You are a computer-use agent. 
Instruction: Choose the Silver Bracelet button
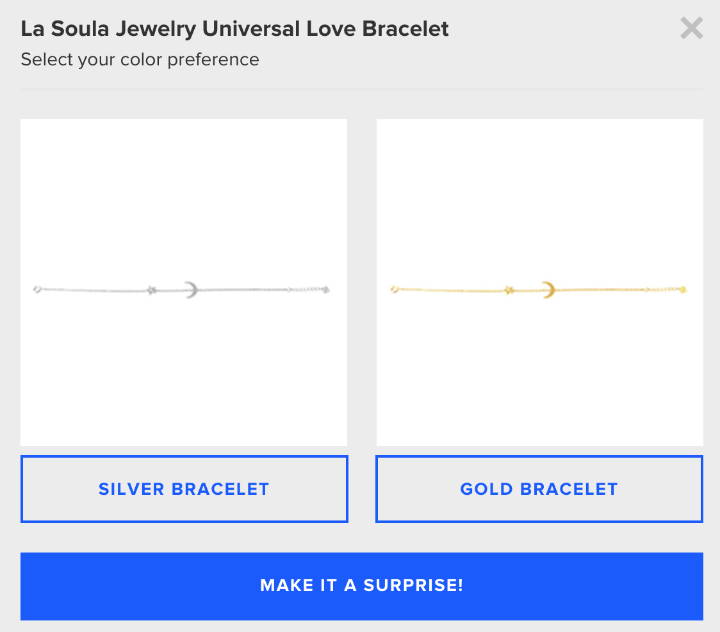pos(184,489)
